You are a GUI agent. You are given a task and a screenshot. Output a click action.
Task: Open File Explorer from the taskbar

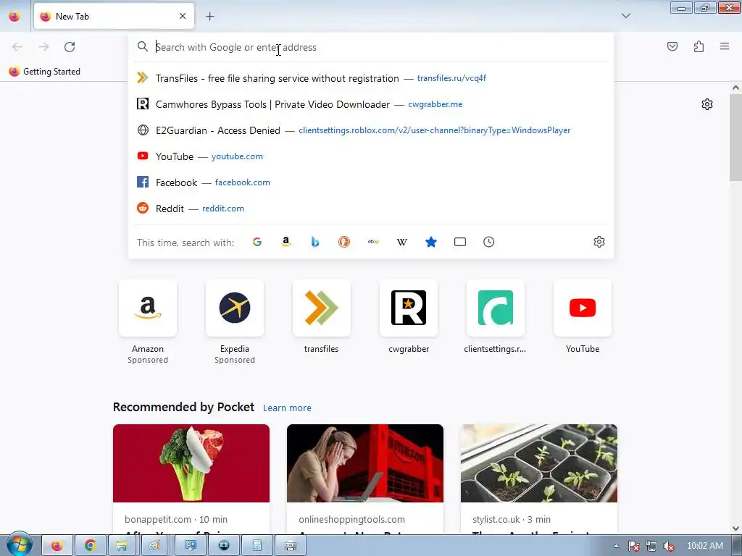[122, 546]
